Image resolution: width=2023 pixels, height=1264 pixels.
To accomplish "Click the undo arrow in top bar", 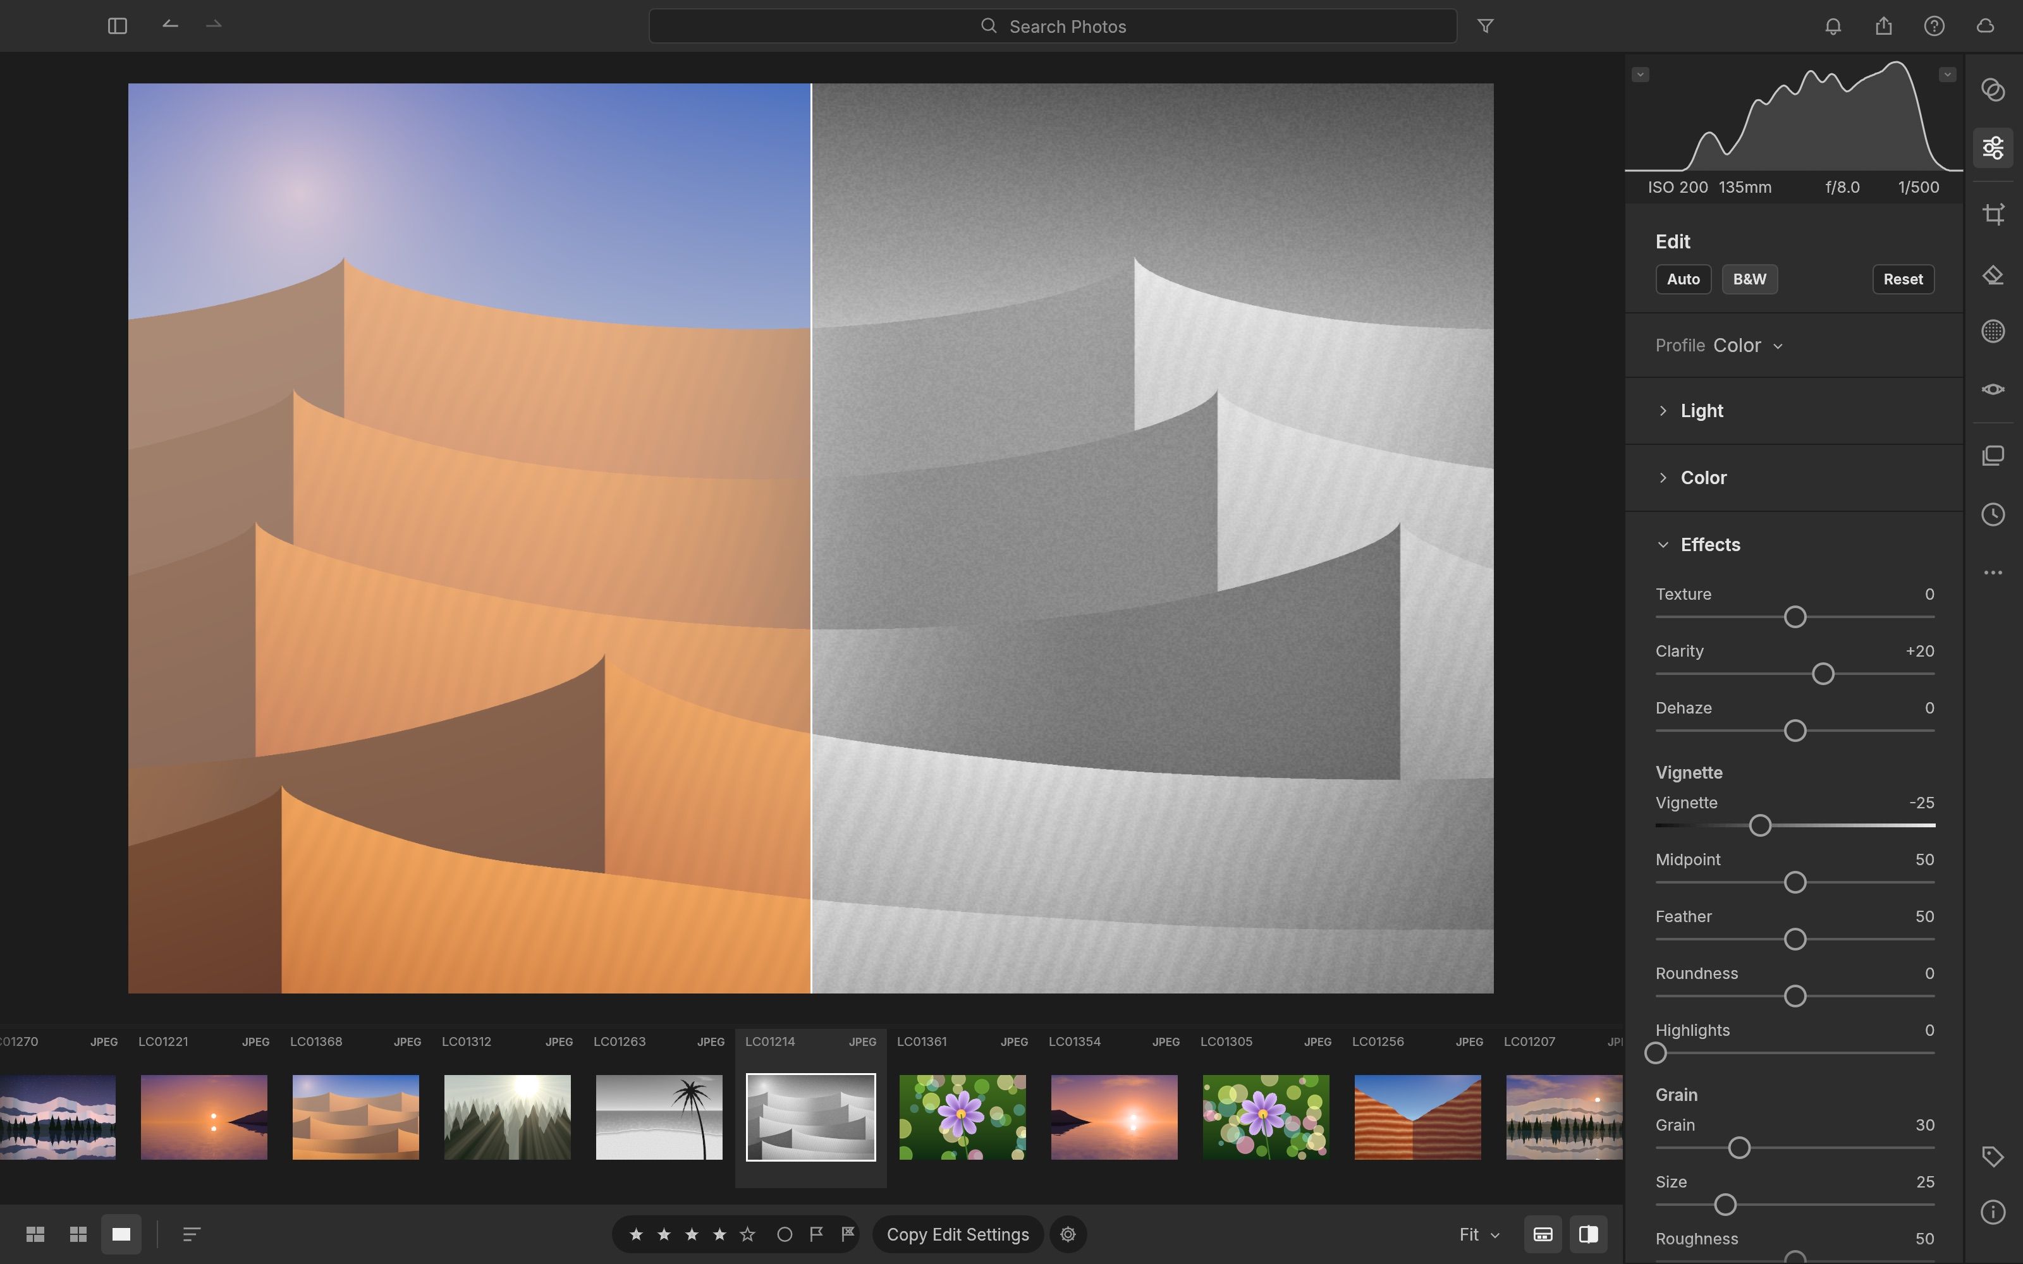I will (169, 25).
